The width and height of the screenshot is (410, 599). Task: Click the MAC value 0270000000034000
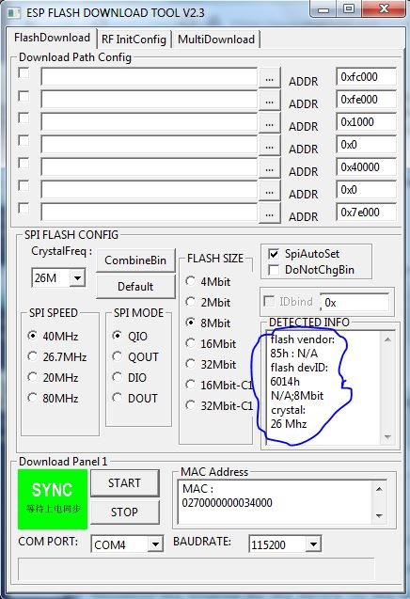[228, 503]
